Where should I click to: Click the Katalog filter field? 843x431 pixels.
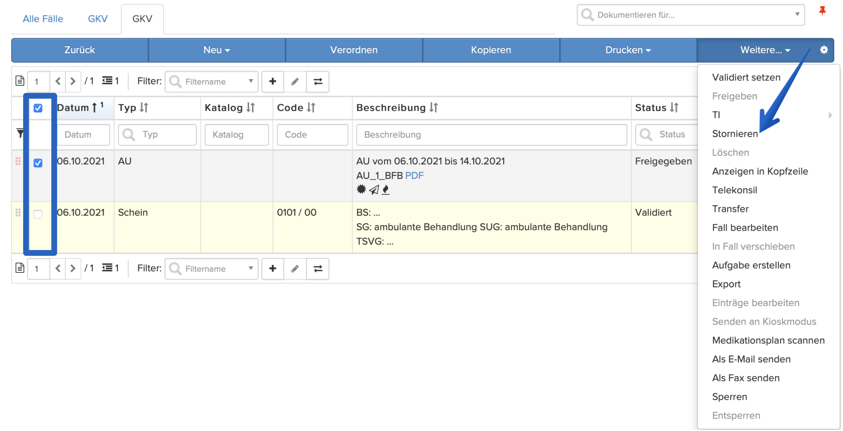(x=237, y=135)
